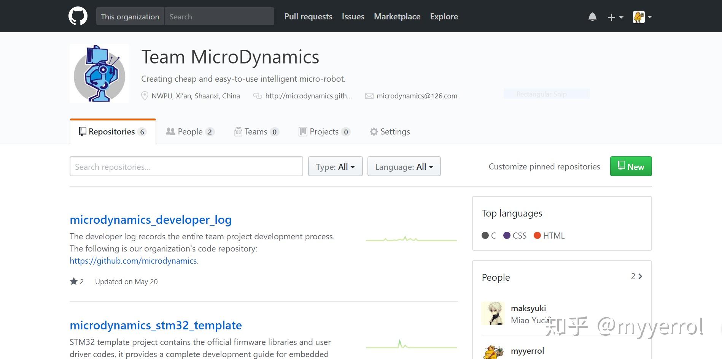This screenshot has width=722, height=359.
Task: Open the plus create-new dropdown
Action: (615, 17)
